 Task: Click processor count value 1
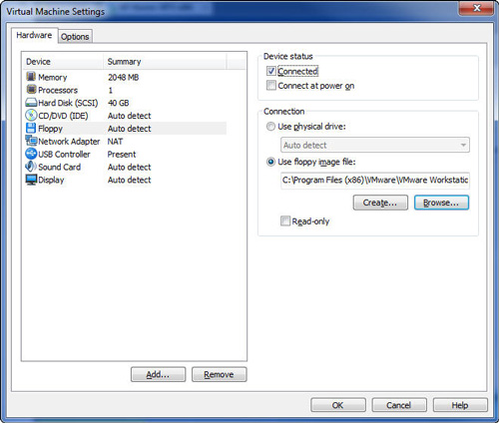tap(111, 90)
